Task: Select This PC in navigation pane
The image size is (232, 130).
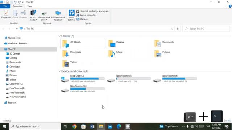Action: coord(12,49)
